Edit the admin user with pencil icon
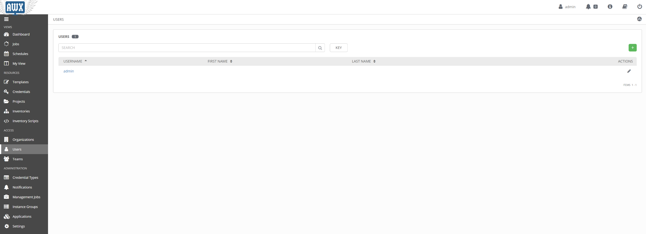Viewport: 646px width, 234px height. coord(629,71)
